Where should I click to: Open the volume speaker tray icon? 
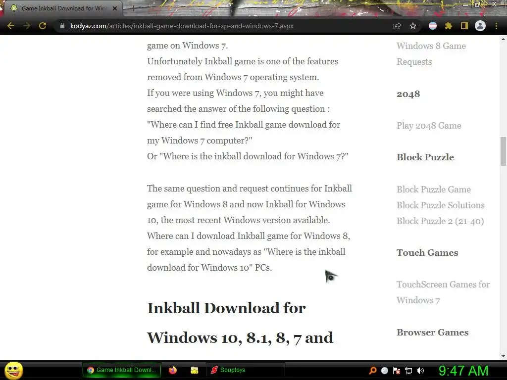(420, 370)
